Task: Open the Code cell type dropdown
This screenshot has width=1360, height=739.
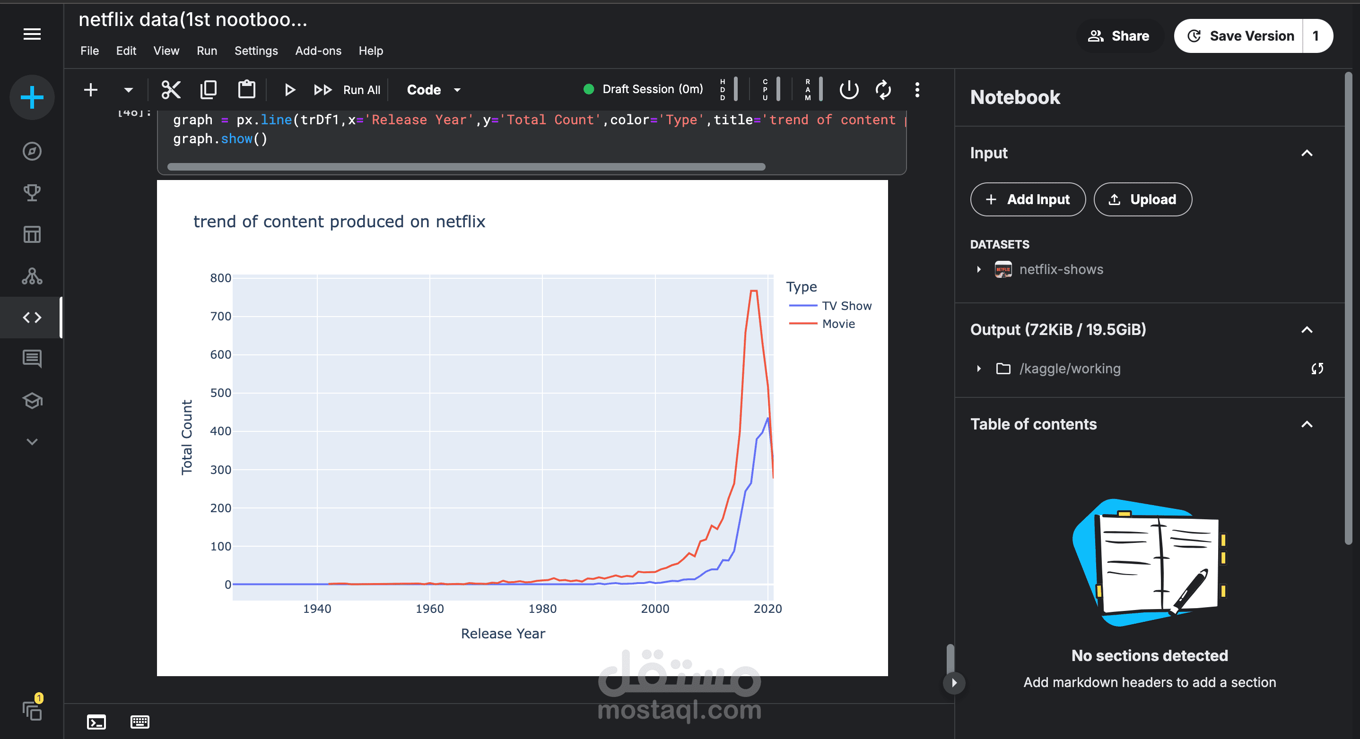Action: pos(434,90)
